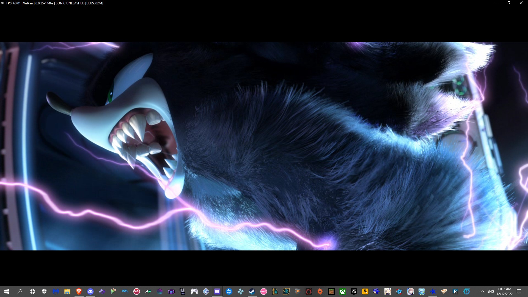Launch Malwarebytes from the taskbar

click(56, 291)
